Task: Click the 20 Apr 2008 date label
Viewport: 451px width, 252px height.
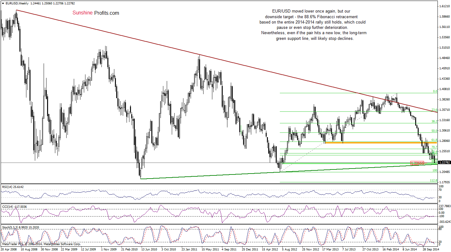Action: point(9,249)
